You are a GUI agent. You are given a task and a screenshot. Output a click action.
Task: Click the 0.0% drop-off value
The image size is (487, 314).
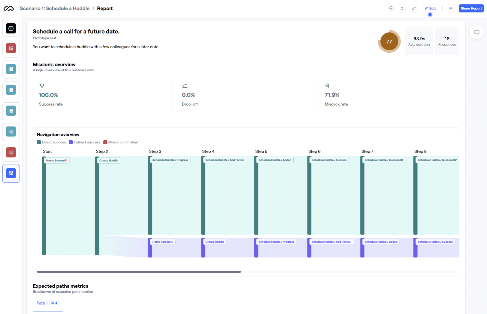(188, 95)
